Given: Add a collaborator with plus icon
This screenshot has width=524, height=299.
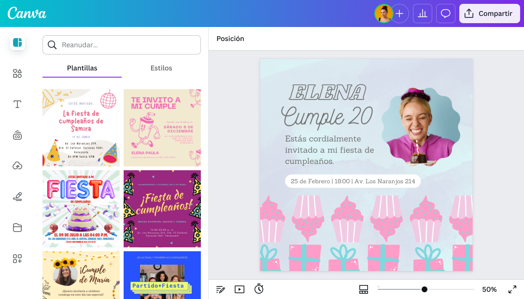Looking at the screenshot, I should [x=400, y=14].
